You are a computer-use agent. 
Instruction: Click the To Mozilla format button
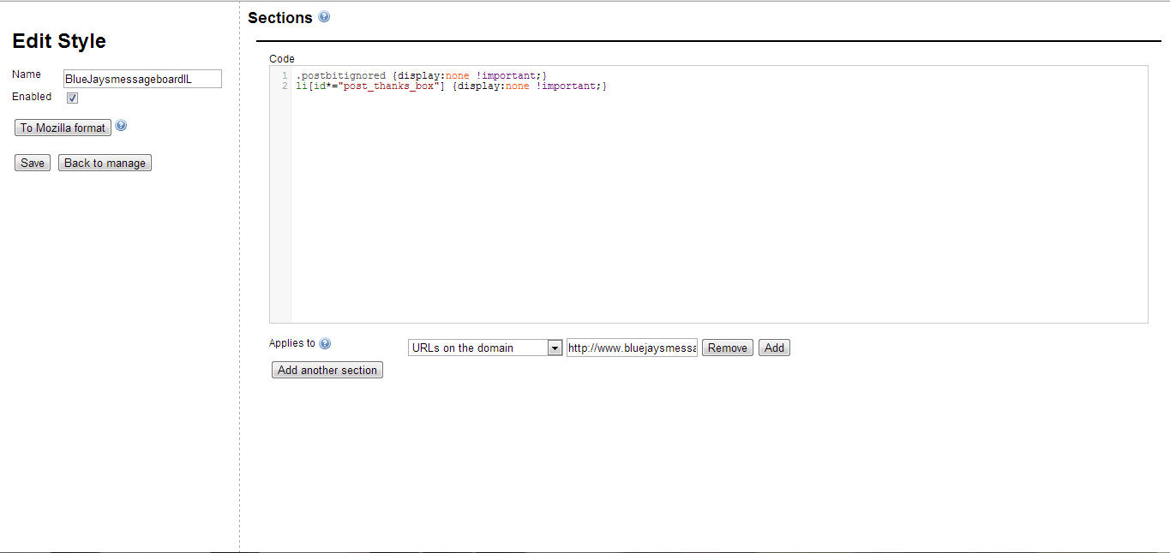(63, 128)
